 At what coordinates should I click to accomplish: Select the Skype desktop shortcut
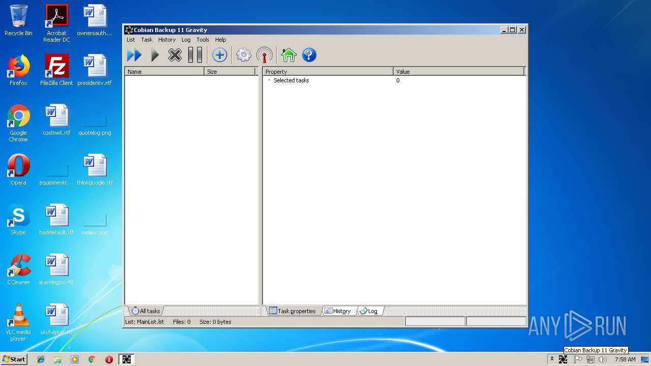[18, 220]
